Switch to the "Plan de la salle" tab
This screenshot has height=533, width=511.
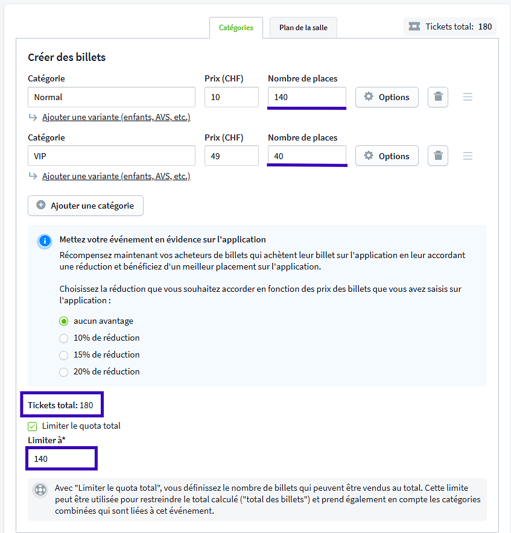(303, 28)
